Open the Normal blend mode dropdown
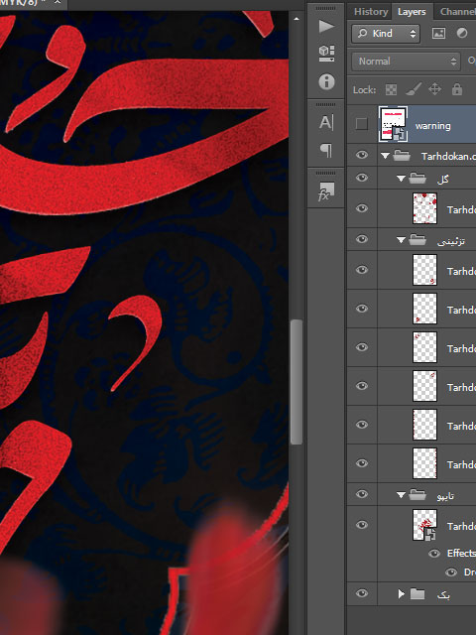This screenshot has width=476, height=635. [x=406, y=62]
